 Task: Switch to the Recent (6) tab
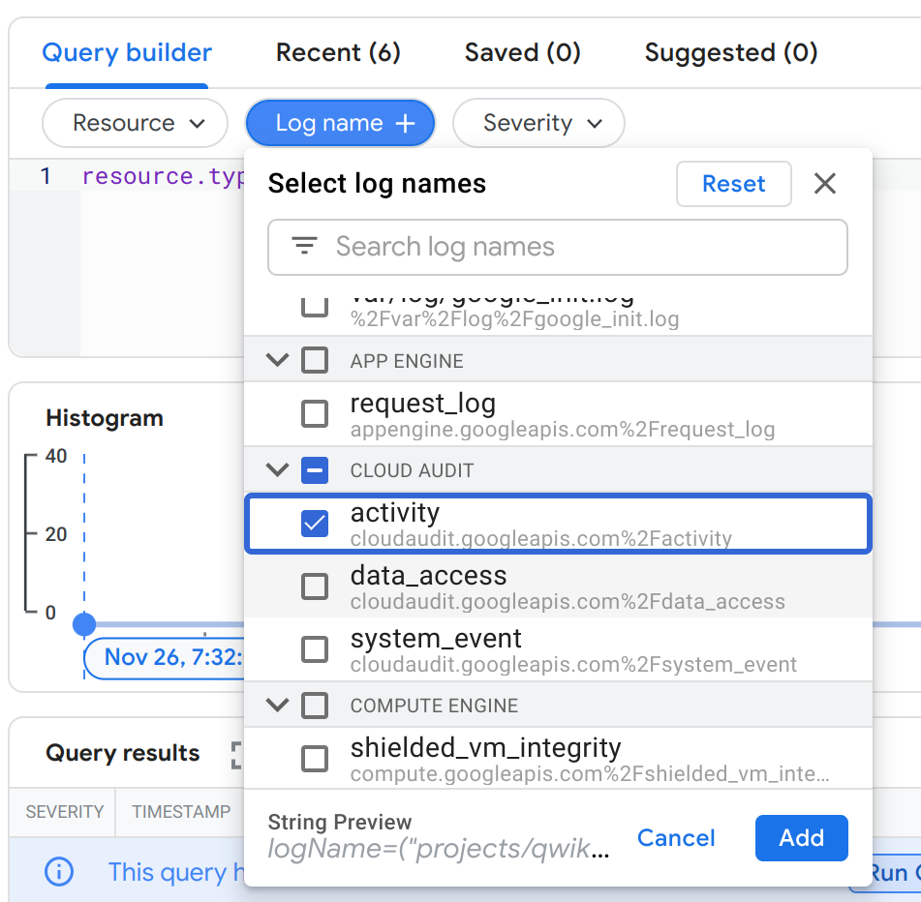338,52
